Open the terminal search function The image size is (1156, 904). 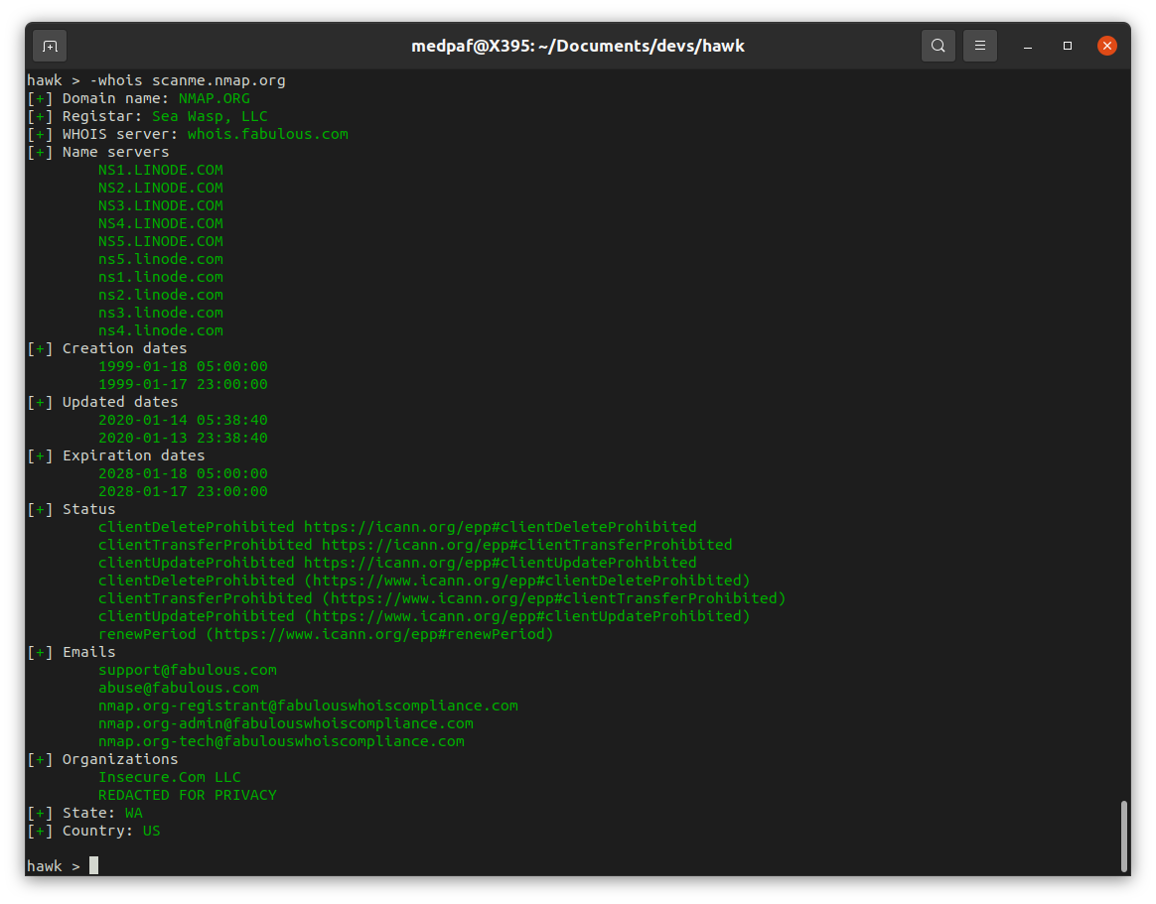click(x=937, y=46)
